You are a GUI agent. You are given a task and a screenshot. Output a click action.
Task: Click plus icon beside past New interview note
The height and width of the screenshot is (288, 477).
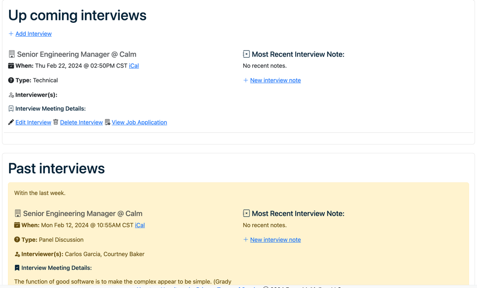[x=246, y=239]
